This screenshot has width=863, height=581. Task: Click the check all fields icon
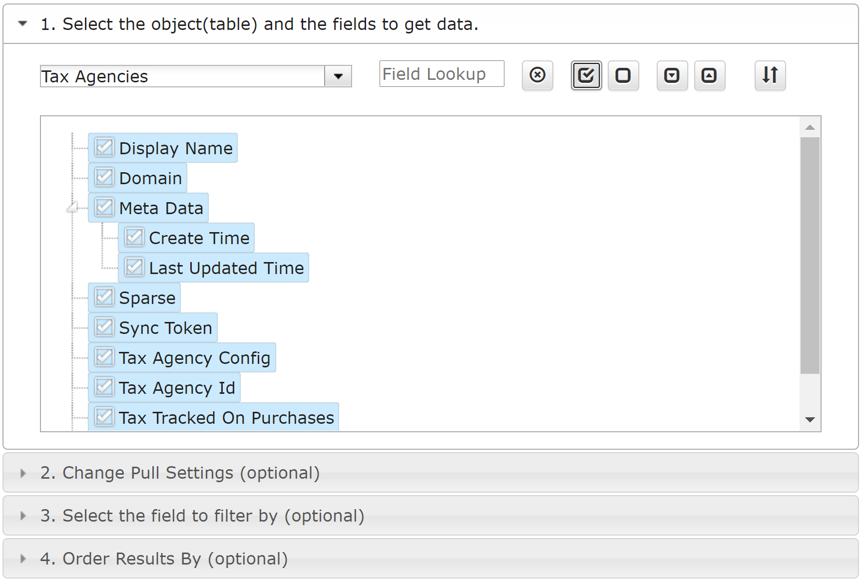(586, 75)
